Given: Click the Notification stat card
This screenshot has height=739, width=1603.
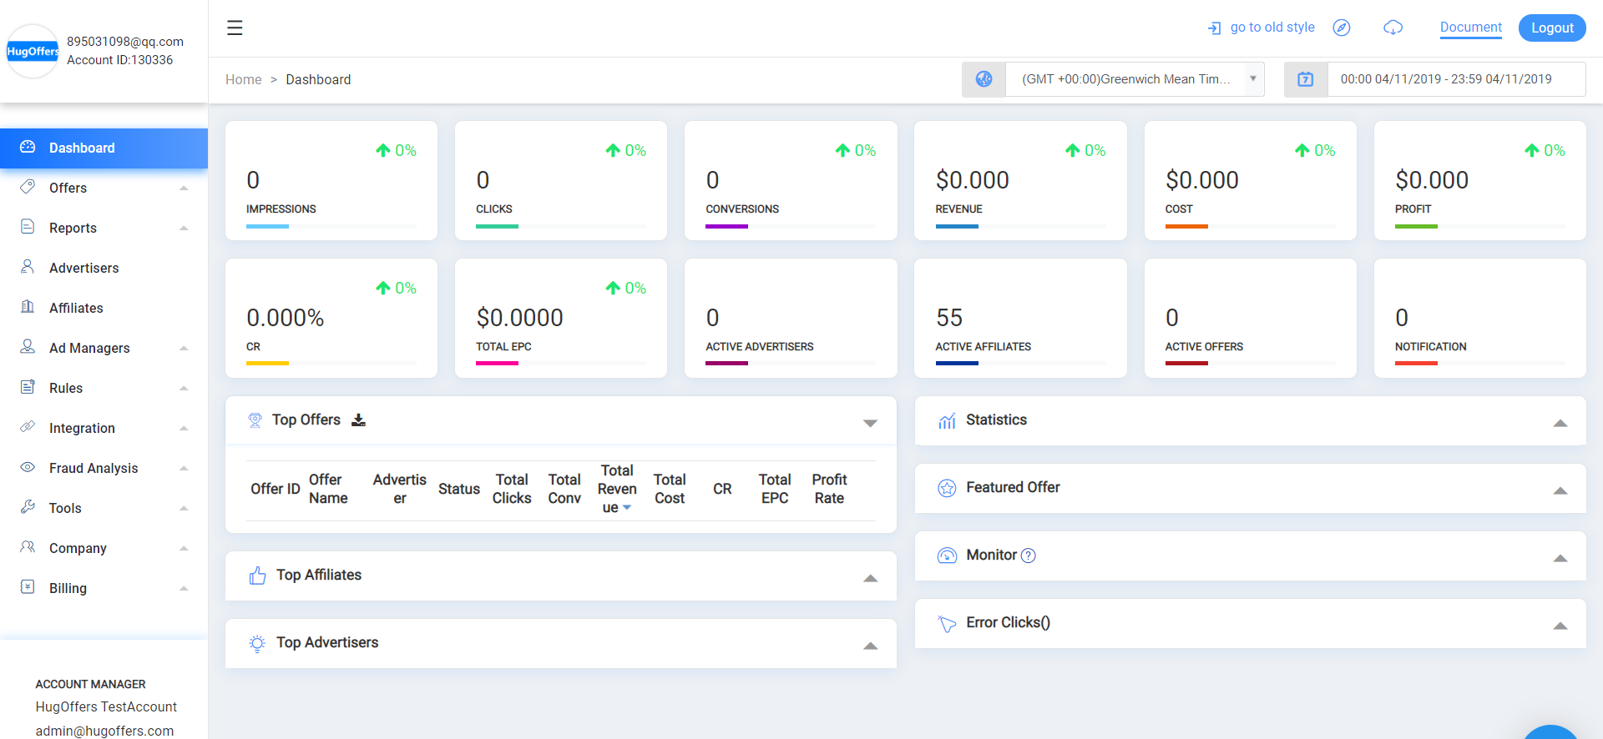Looking at the screenshot, I should pyautogui.click(x=1479, y=318).
